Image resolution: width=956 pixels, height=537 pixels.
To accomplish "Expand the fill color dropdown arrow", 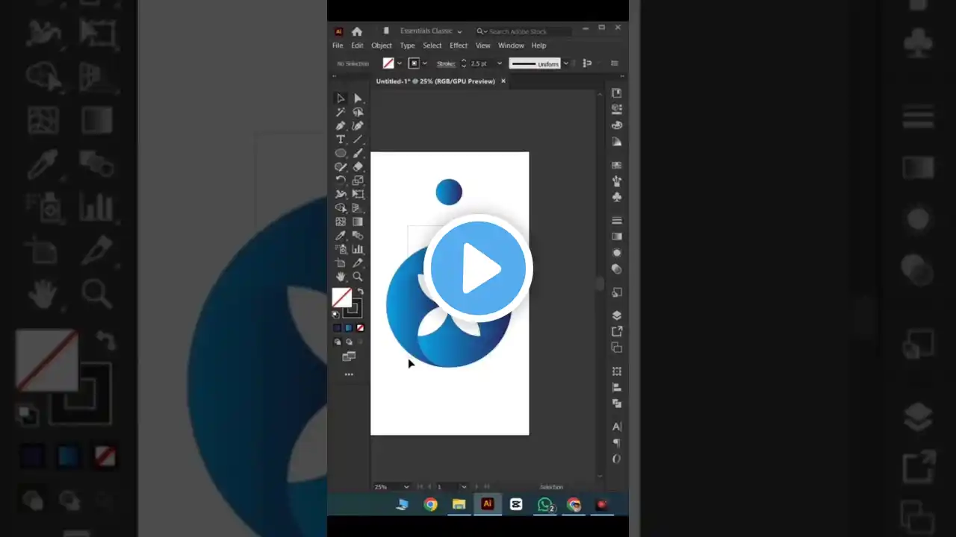I will (x=400, y=63).
